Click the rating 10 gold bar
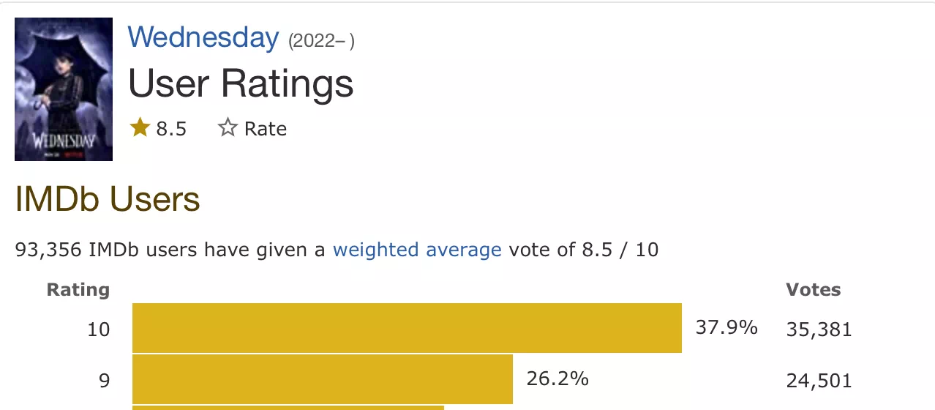Viewport: 935px width, 410px height. click(x=407, y=328)
